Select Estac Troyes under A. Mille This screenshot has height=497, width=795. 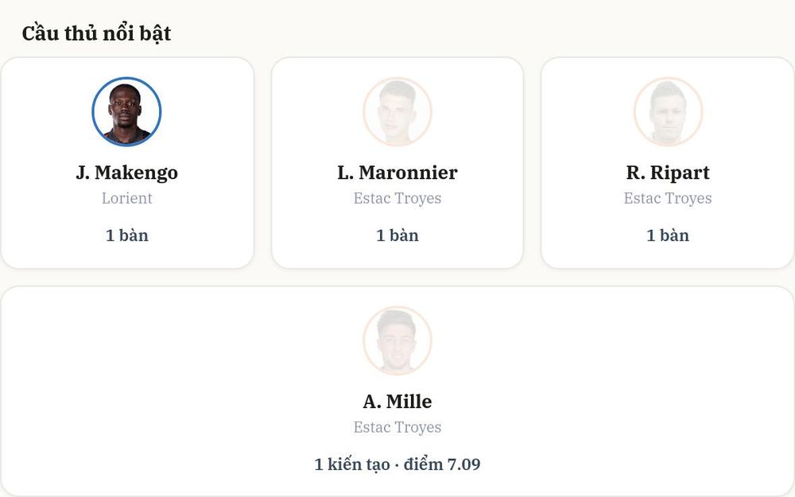point(397,428)
